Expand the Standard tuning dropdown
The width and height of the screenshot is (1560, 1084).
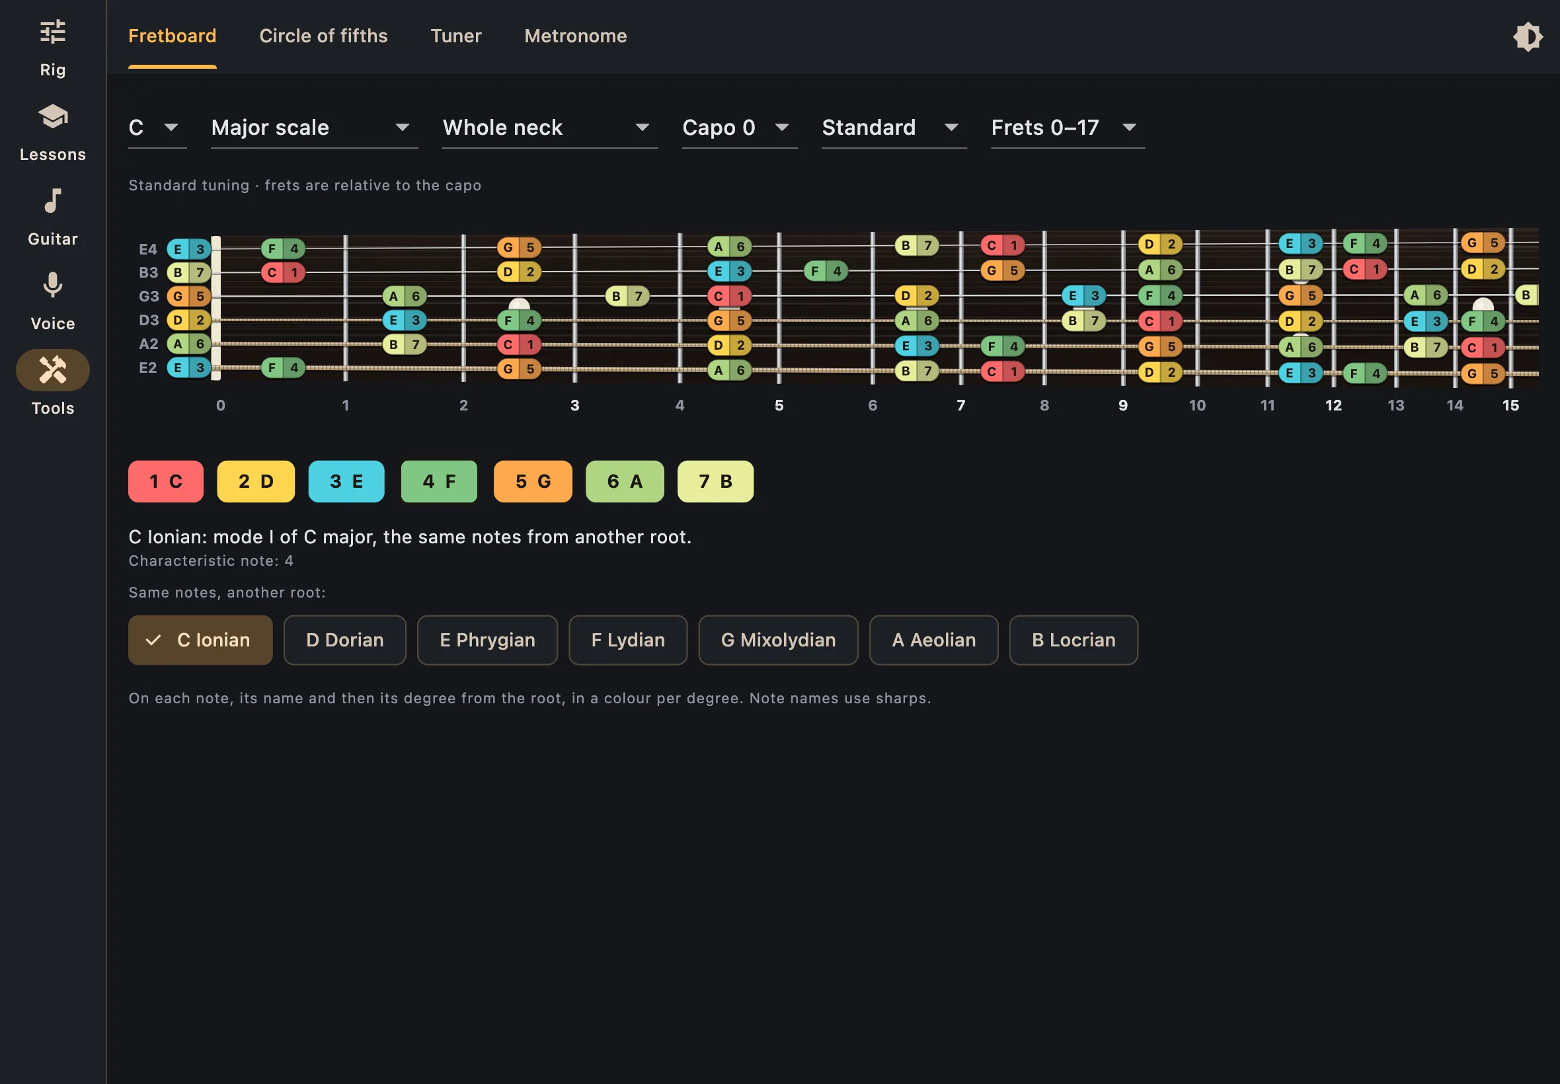[894, 128]
